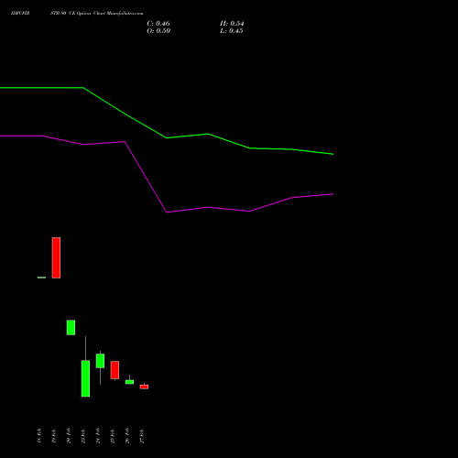The image size is (458, 458).
Task: Click the 27 Feb date axis label
Action: (x=142, y=435)
